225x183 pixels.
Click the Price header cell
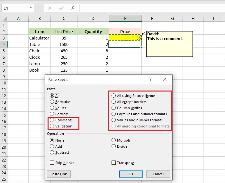[125, 31]
